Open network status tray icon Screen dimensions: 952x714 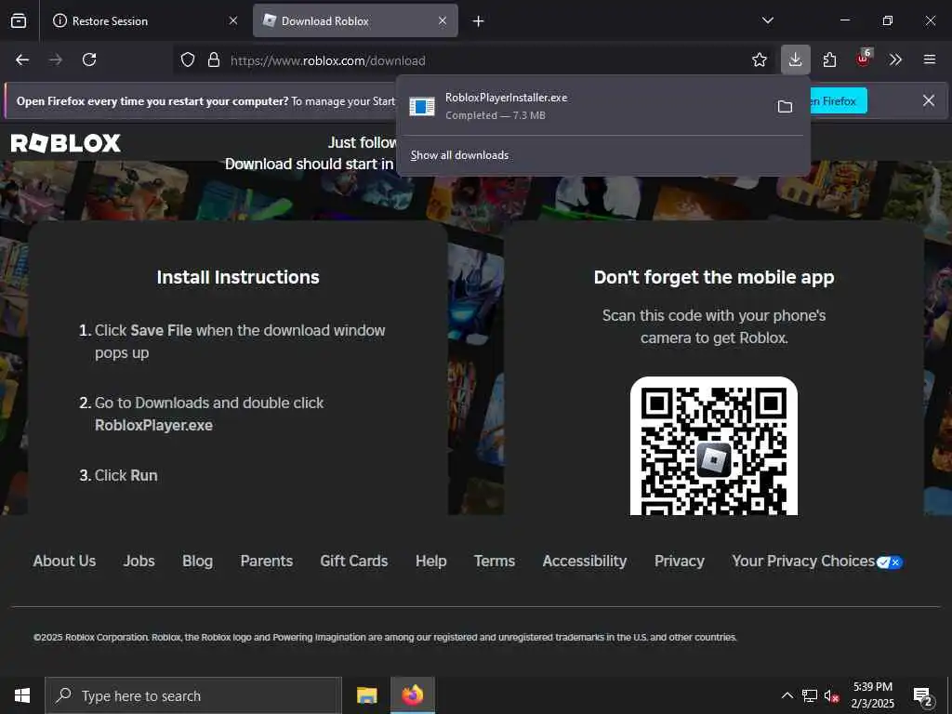(810, 695)
